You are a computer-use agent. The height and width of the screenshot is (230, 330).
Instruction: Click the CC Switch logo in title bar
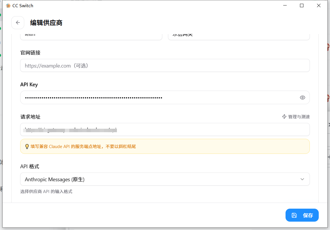pyautogui.click(x=8, y=5)
